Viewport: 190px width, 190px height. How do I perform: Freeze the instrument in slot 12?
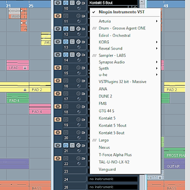coord(58,29)
